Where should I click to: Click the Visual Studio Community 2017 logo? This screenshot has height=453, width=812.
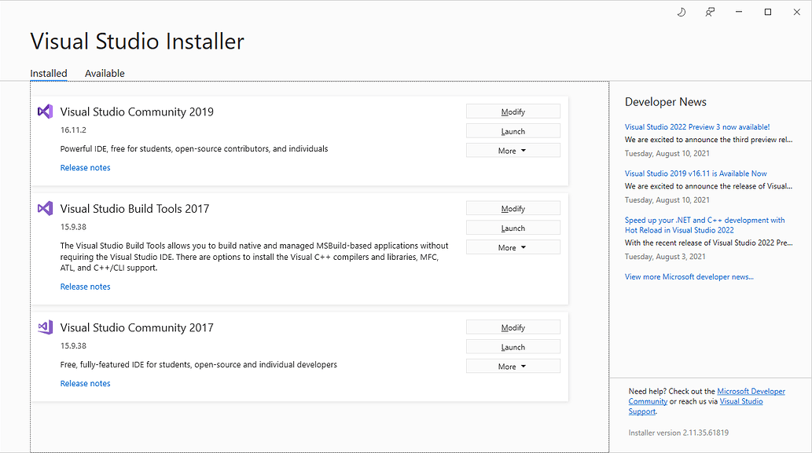[45, 327]
